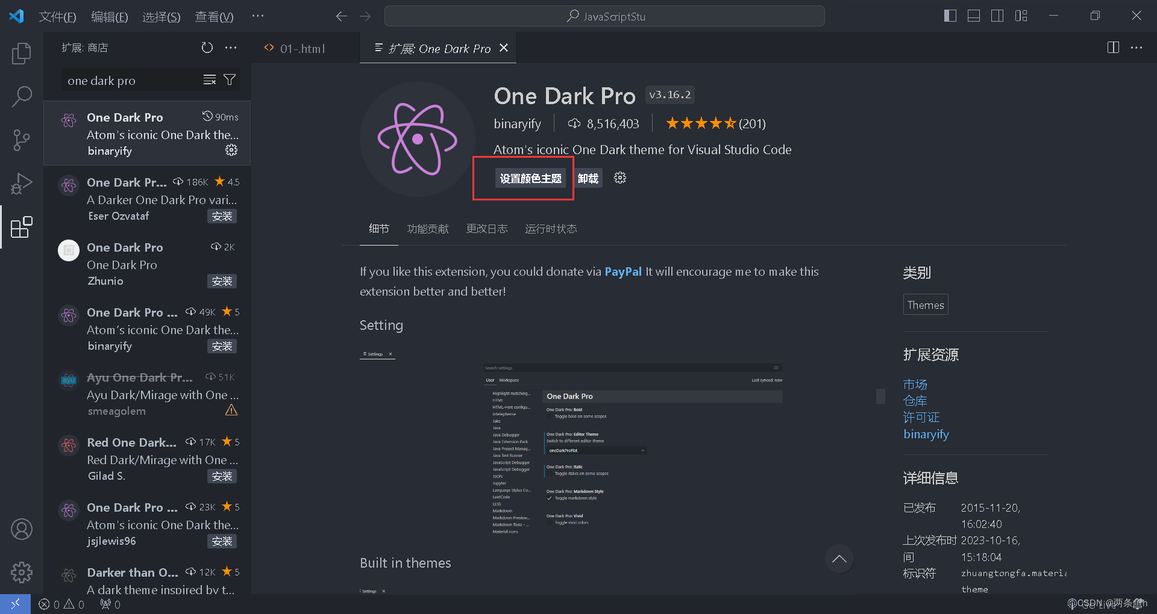
Task: Open the Extensions view icon
Action: (22, 227)
